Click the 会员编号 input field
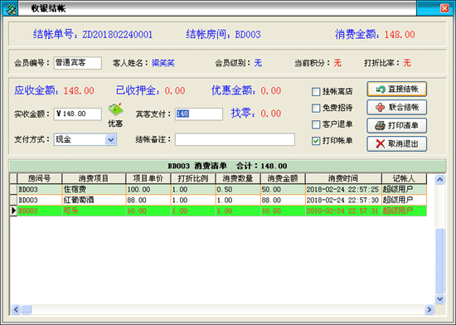Viewport: 456px width, 325px height. tap(78, 63)
